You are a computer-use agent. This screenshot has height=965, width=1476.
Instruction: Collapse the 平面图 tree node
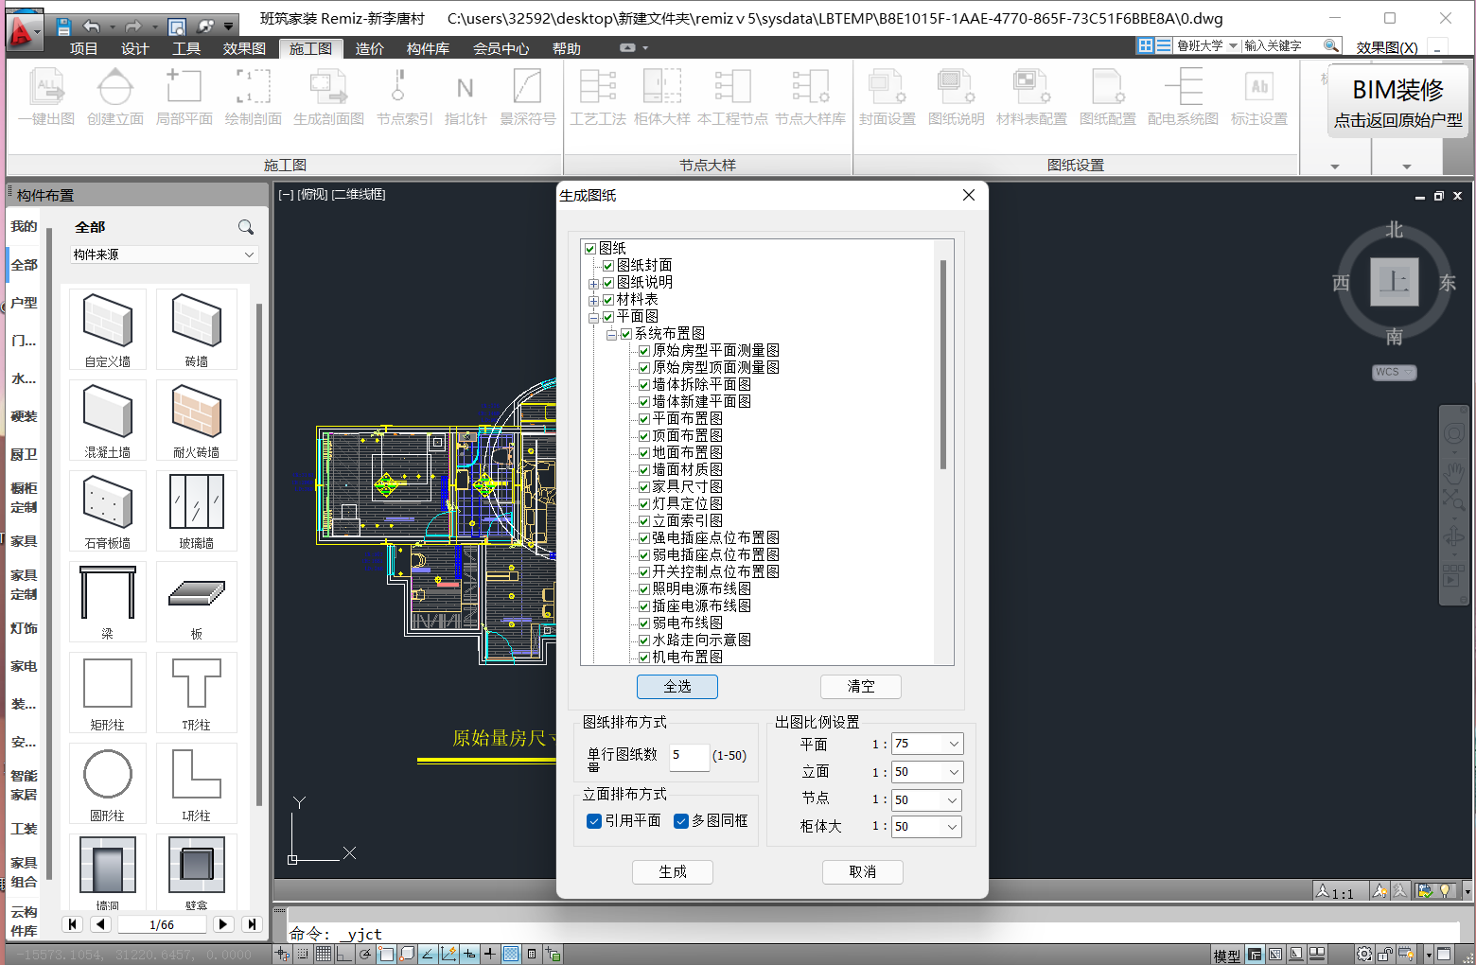593,318
